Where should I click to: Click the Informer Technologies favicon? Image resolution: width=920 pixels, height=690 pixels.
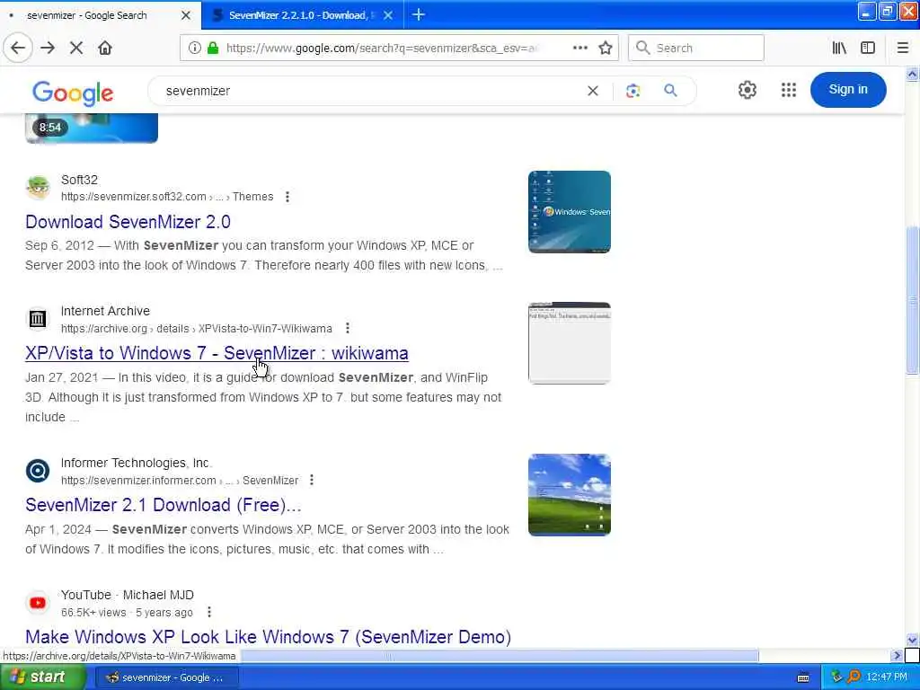coord(38,471)
